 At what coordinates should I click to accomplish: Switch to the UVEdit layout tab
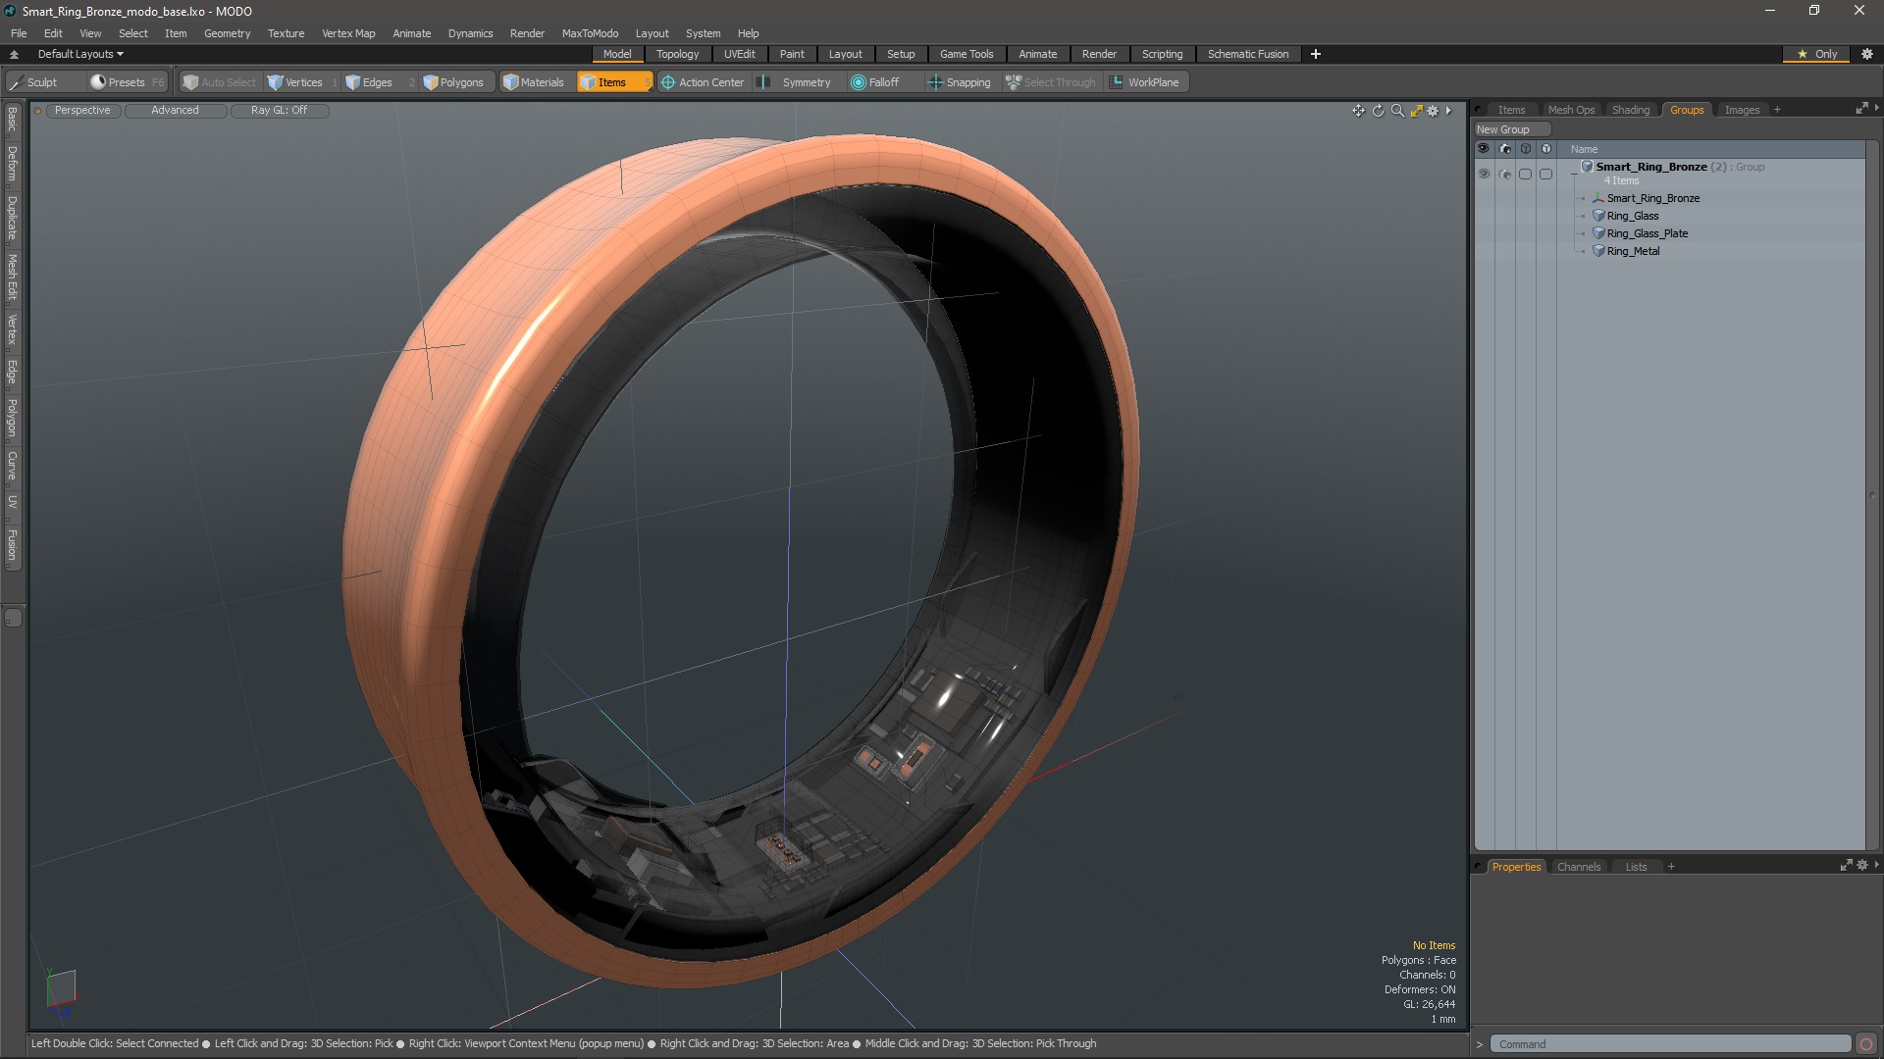coord(739,54)
